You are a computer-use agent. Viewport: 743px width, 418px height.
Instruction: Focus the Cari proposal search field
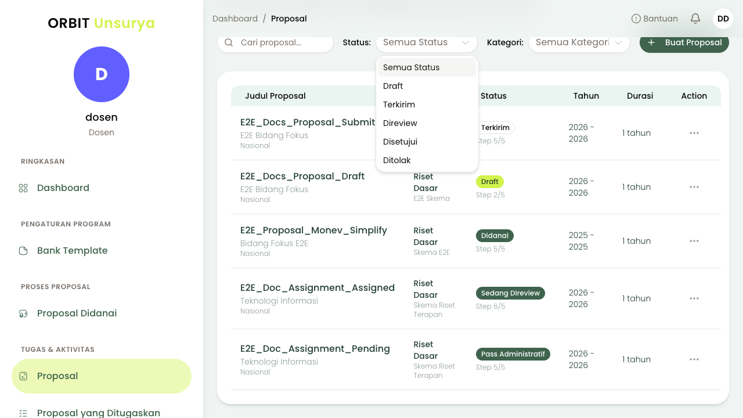276,42
